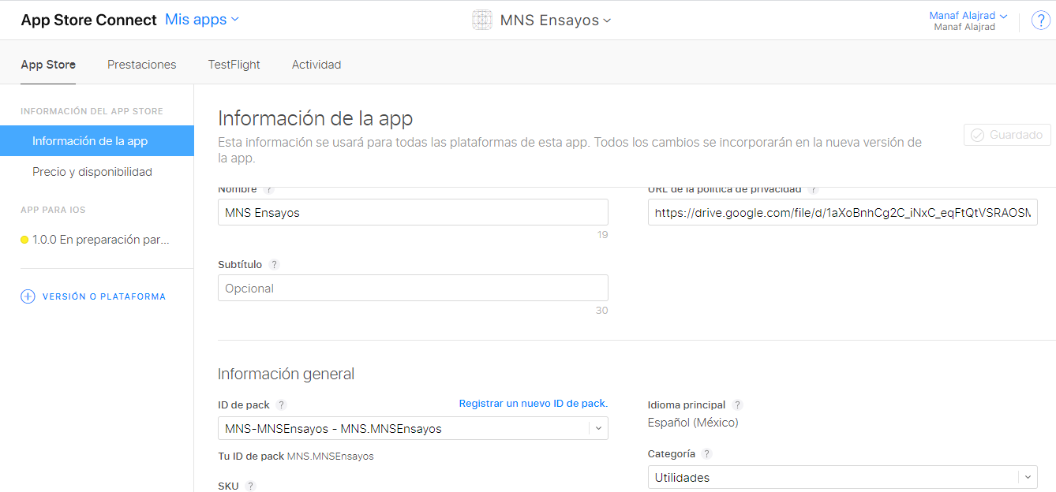Click the Información general heading
Viewport: 1056px width, 492px height.
(286, 374)
